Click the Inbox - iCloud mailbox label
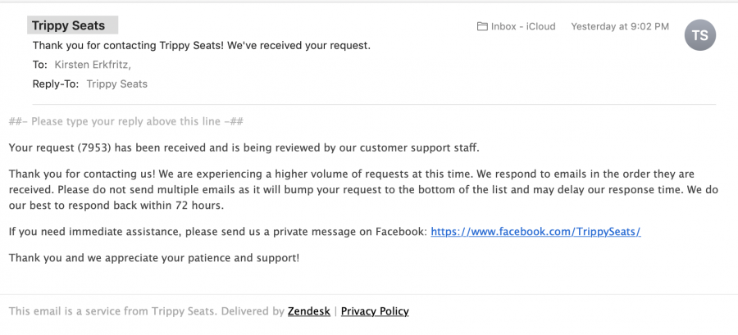This screenshot has width=738, height=335. 523,26
